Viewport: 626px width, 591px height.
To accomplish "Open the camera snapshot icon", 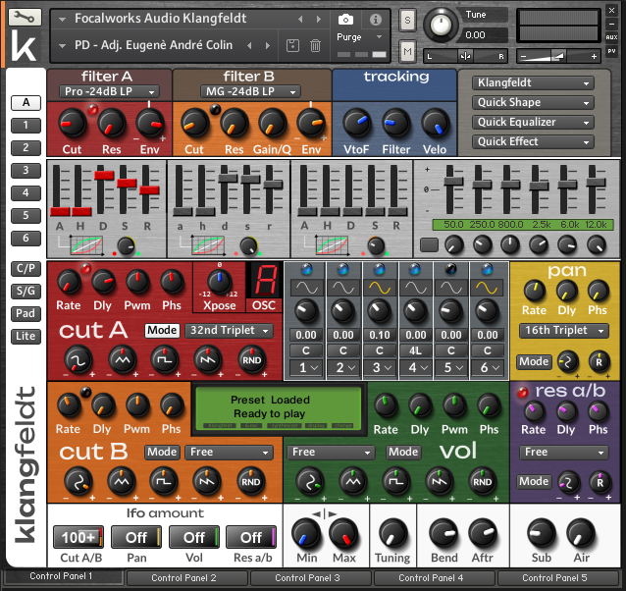I will 345,20.
